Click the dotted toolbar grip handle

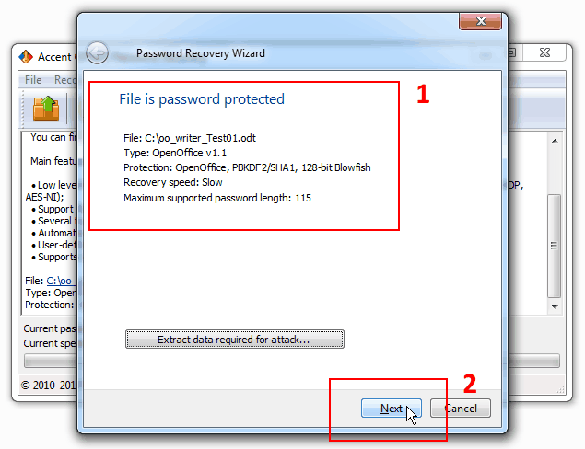(x=24, y=109)
